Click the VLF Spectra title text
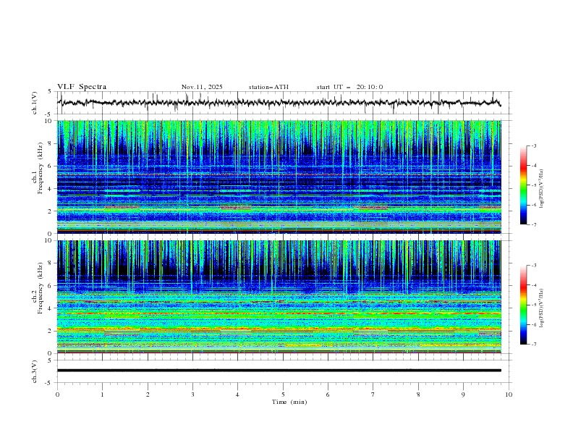 click(82, 87)
